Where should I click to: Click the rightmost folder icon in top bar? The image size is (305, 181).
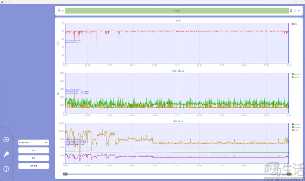point(299,11)
